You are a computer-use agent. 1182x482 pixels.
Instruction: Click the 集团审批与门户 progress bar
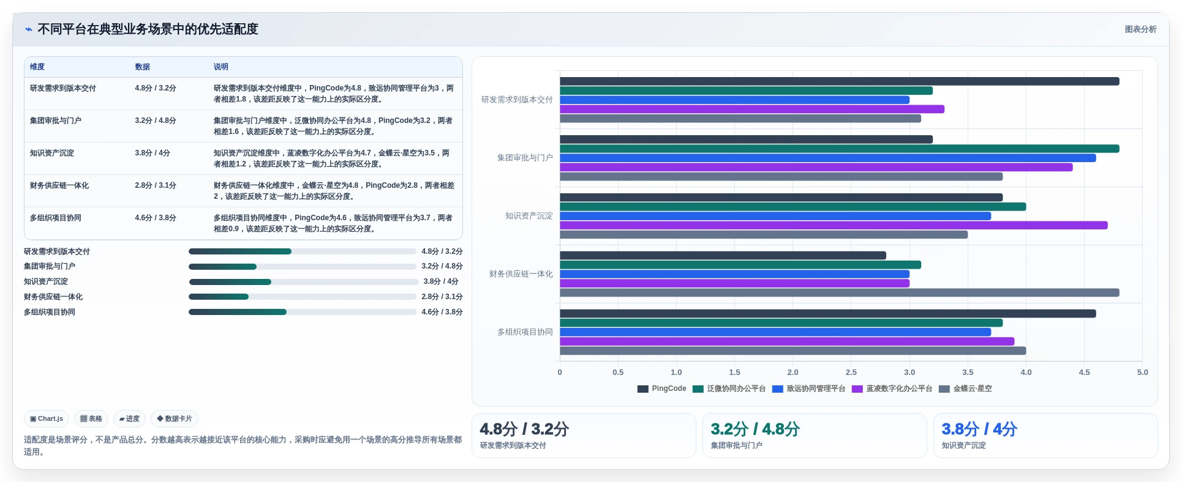pos(303,267)
